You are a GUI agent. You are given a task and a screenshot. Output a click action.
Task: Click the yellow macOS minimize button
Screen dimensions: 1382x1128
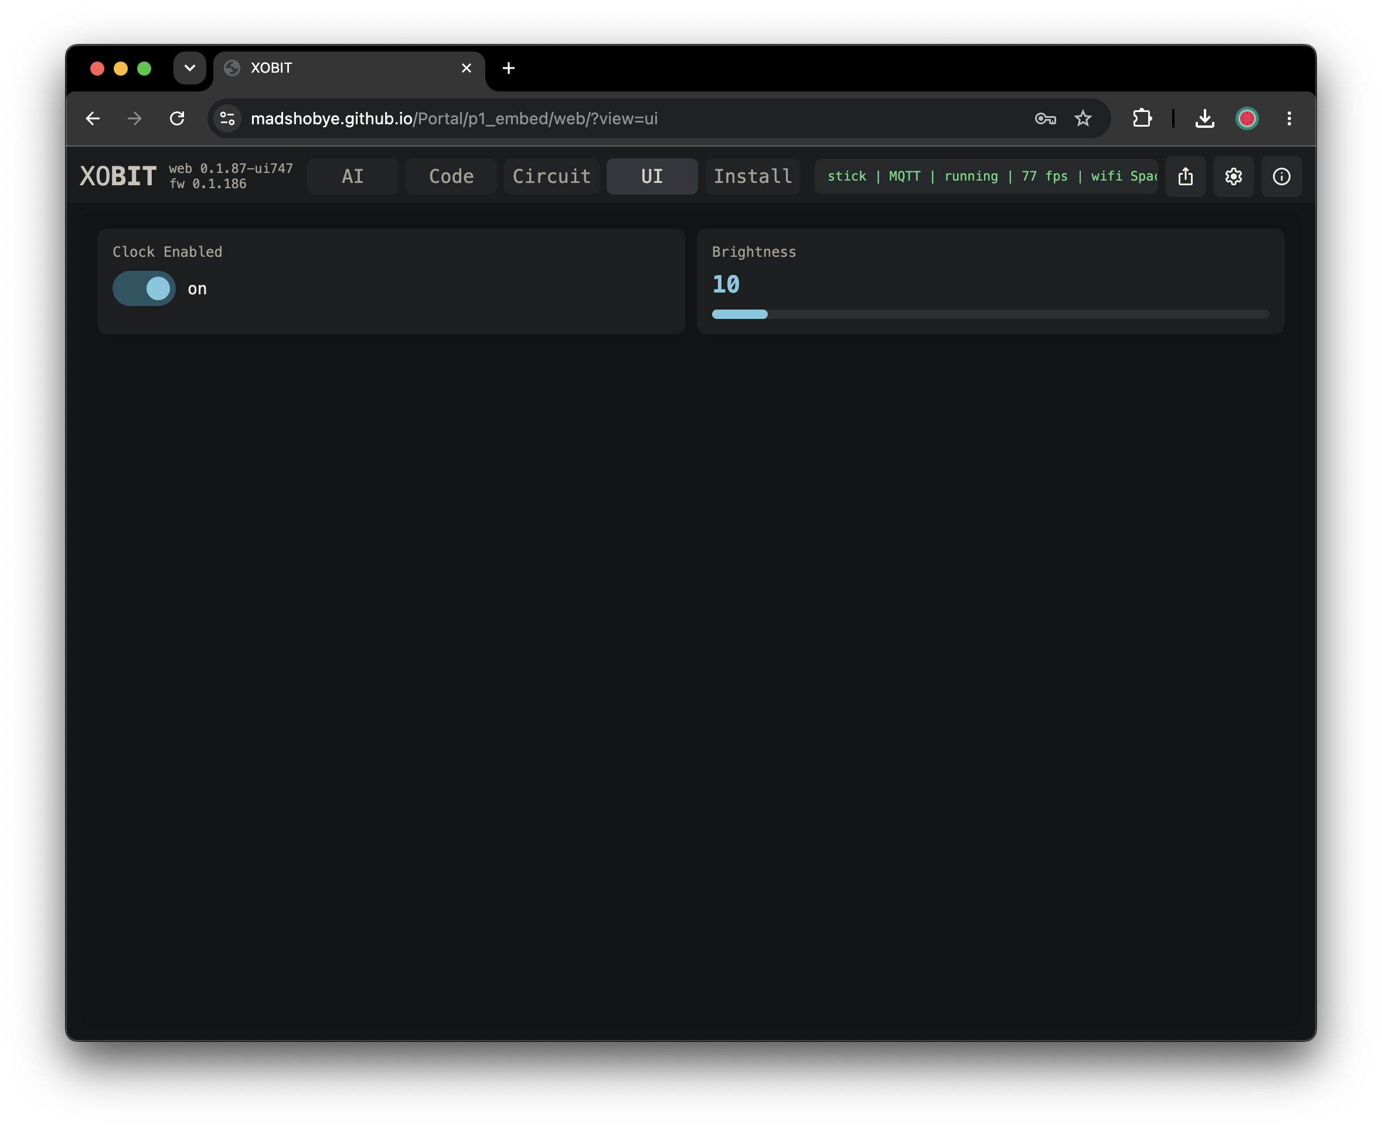click(x=121, y=68)
